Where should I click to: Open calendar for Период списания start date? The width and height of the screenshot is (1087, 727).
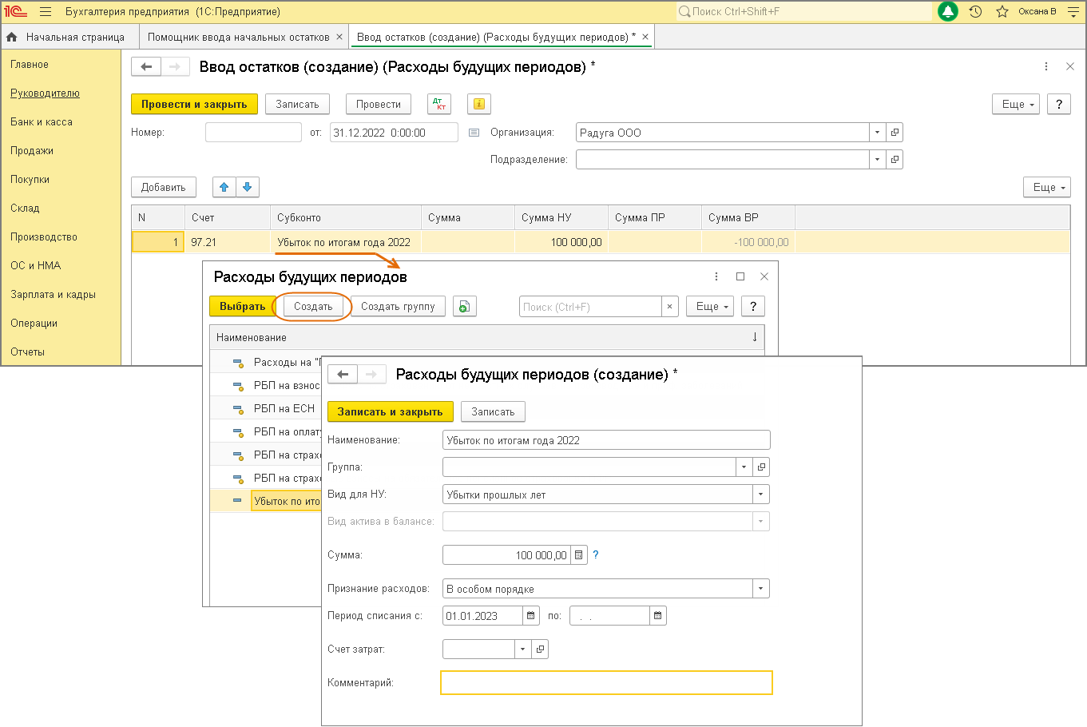(531, 616)
